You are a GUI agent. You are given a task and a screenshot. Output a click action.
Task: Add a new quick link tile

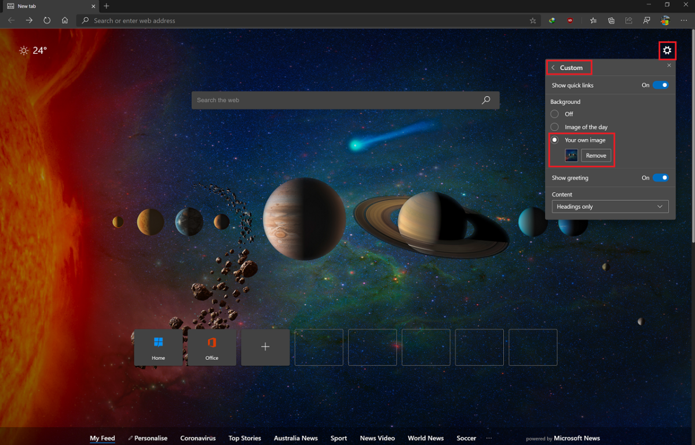(265, 347)
